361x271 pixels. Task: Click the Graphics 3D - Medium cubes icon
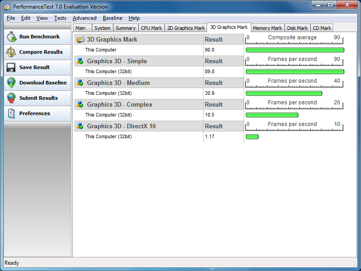point(80,83)
